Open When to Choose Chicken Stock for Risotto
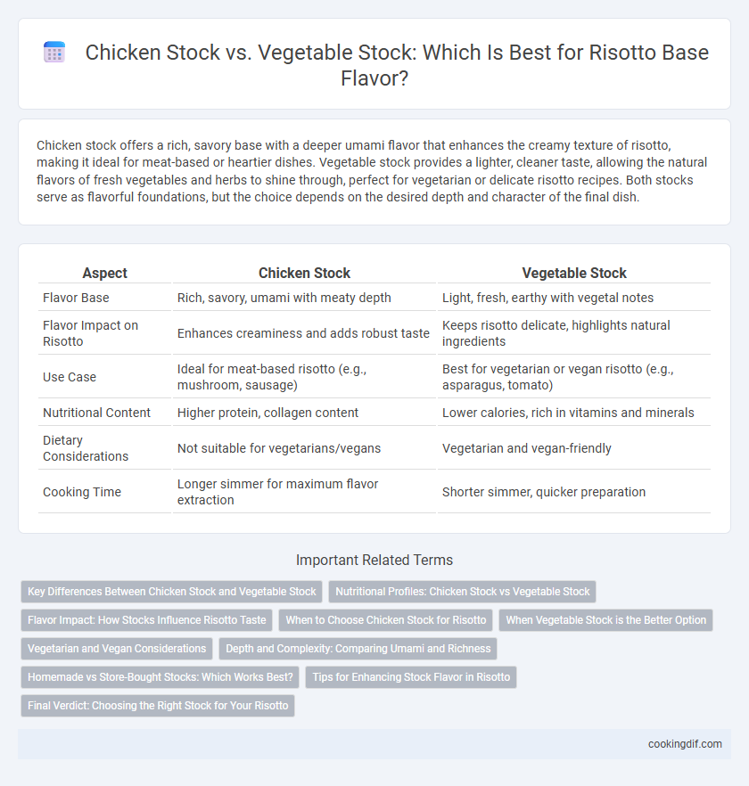The height and width of the screenshot is (786, 749). 386,620
